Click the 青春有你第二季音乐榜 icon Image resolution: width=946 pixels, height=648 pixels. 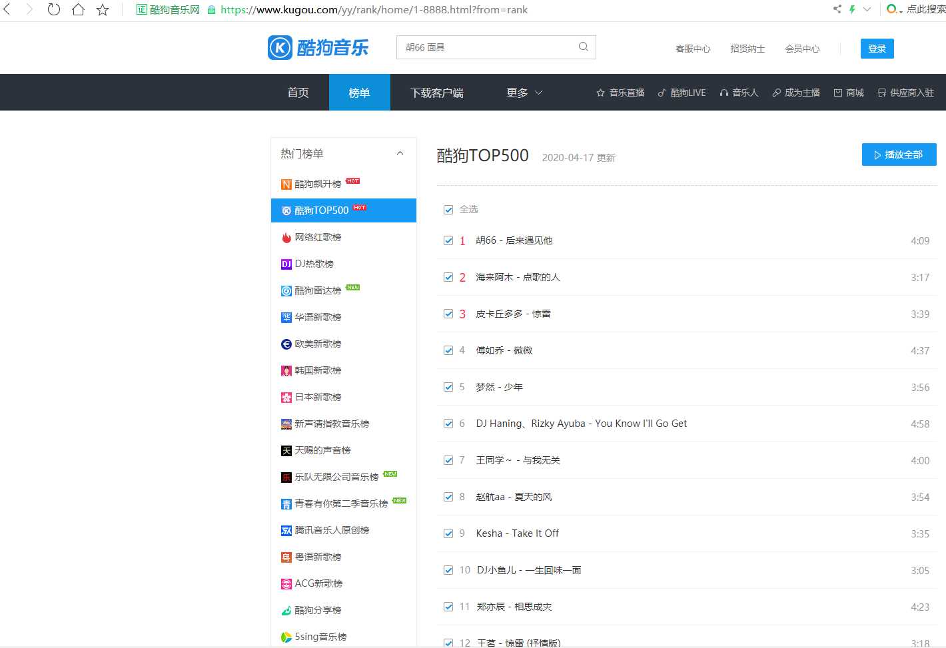tap(286, 504)
